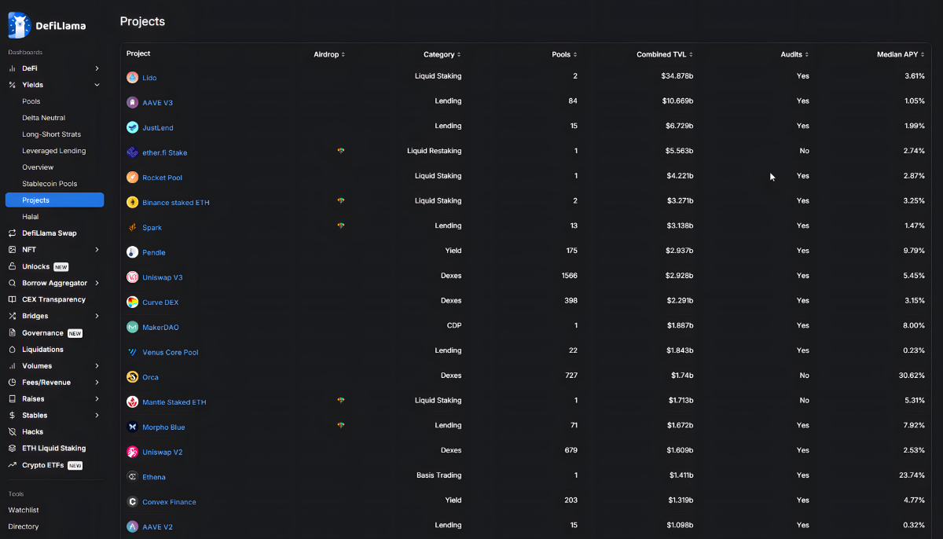Click the airdrop parachute icon beside Spark
The width and height of the screenshot is (943, 539).
click(x=340, y=225)
